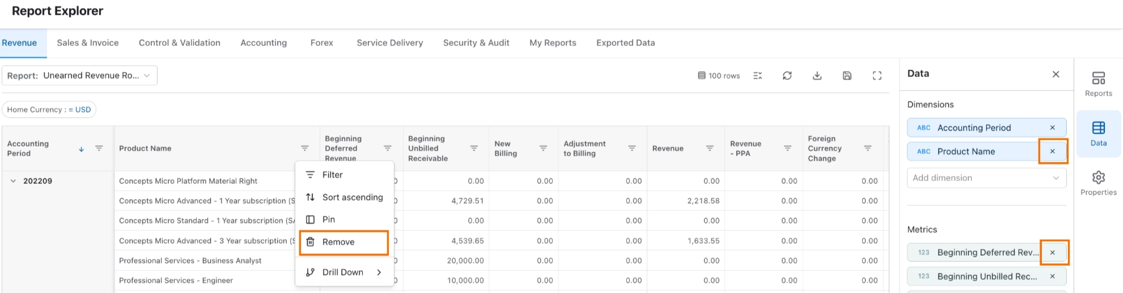
Task: Open the Reports sidebar panel
Action: [x=1098, y=84]
